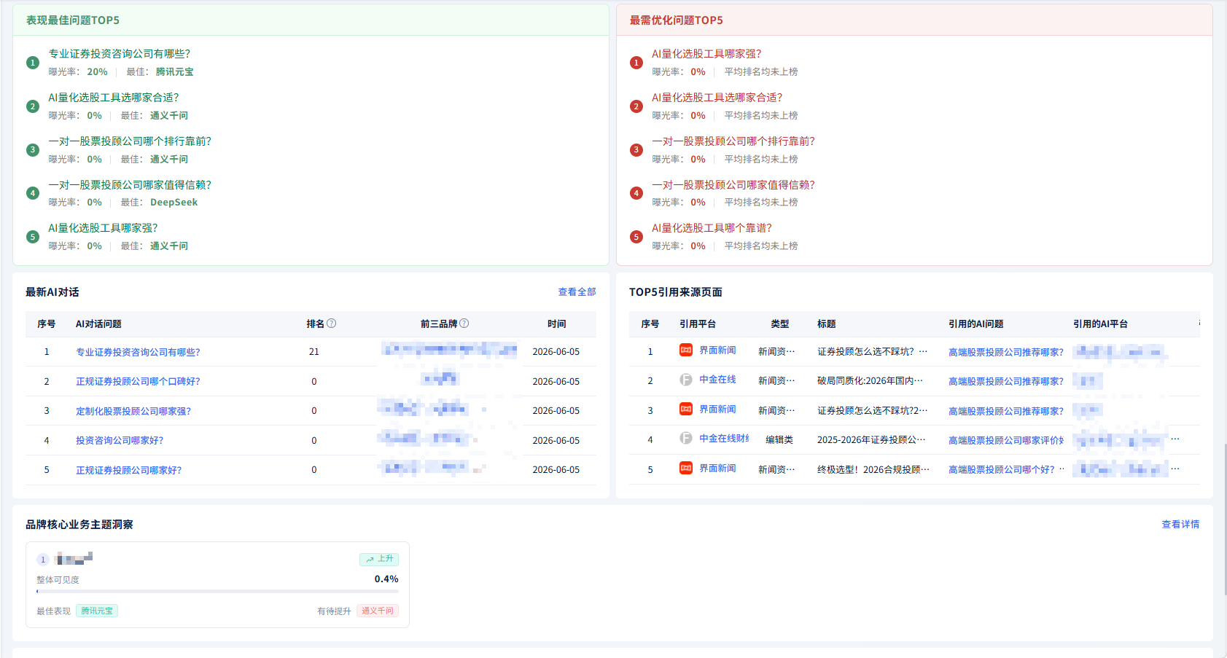Expand ellipsis at end of source row 4
The height and width of the screenshot is (658, 1227).
click(1175, 439)
